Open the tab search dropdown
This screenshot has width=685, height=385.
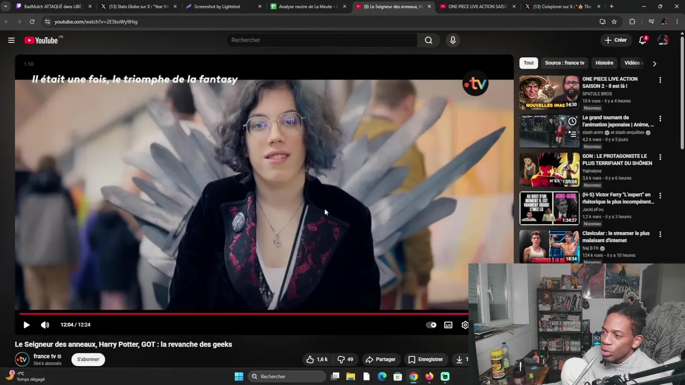[5, 6]
